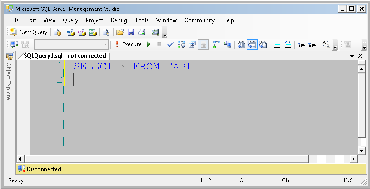Toggle Include Actual Execution Plan

pos(216,44)
